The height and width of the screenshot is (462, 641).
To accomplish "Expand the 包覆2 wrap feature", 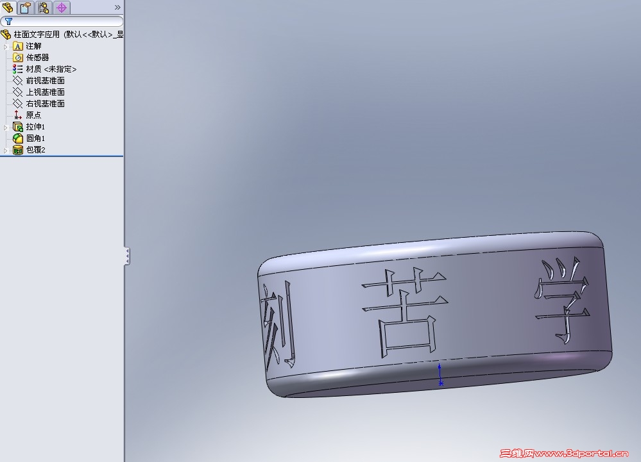I will 5,151.
